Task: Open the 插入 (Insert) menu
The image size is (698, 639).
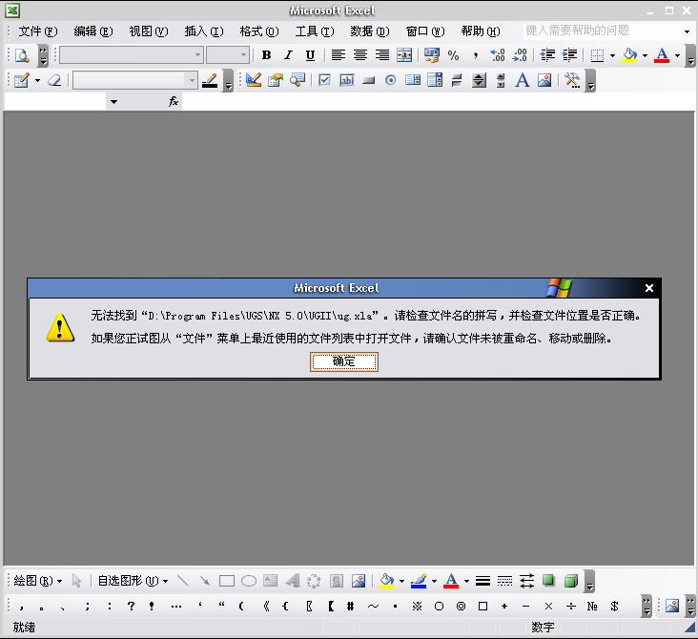Action: click(204, 31)
